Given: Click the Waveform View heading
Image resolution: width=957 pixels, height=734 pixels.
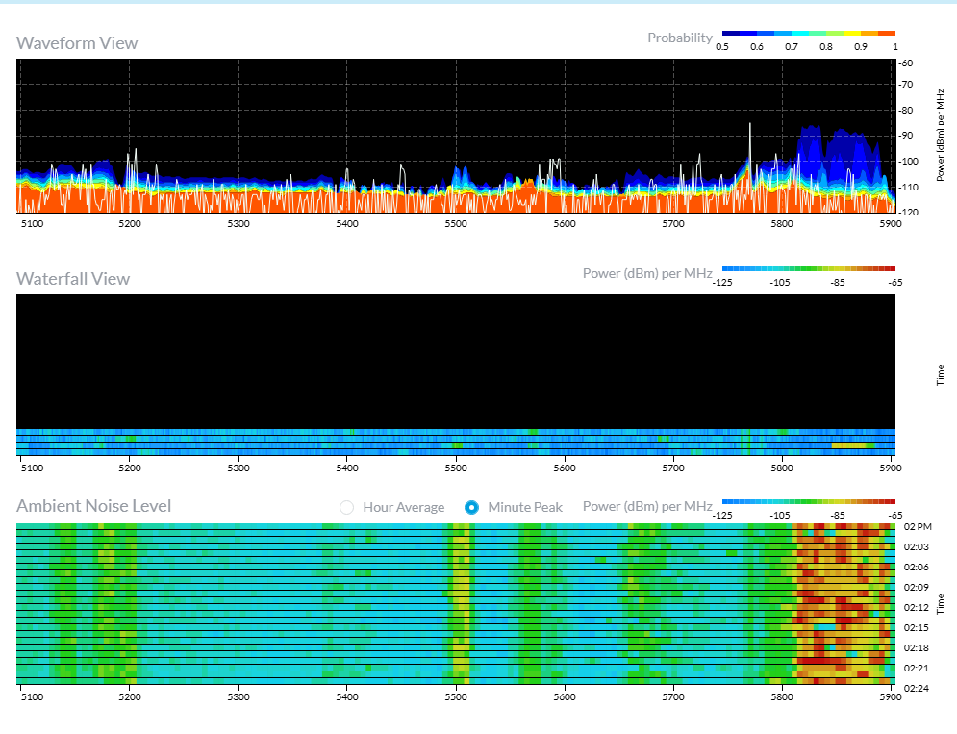Looking at the screenshot, I should click(77, 43).
